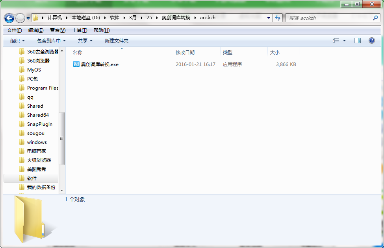Navigate to 计算机 in the address bar

(x=55, y=18)
